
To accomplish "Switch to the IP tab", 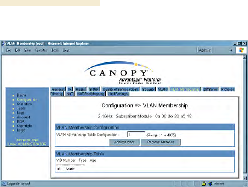I will click(70, 89).
